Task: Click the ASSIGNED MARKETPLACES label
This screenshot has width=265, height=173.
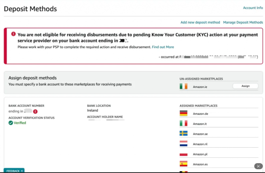Action: (x=198, y=106)
